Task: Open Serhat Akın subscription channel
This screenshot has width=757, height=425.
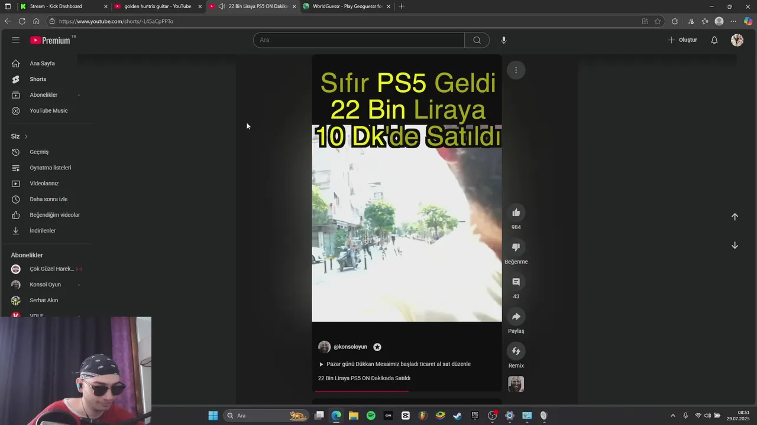Action: pos(44,300)
